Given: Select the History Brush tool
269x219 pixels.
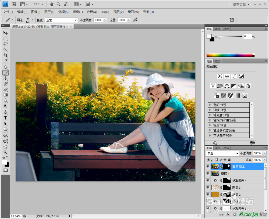Looking at the screenshot, I should (5, 84).
